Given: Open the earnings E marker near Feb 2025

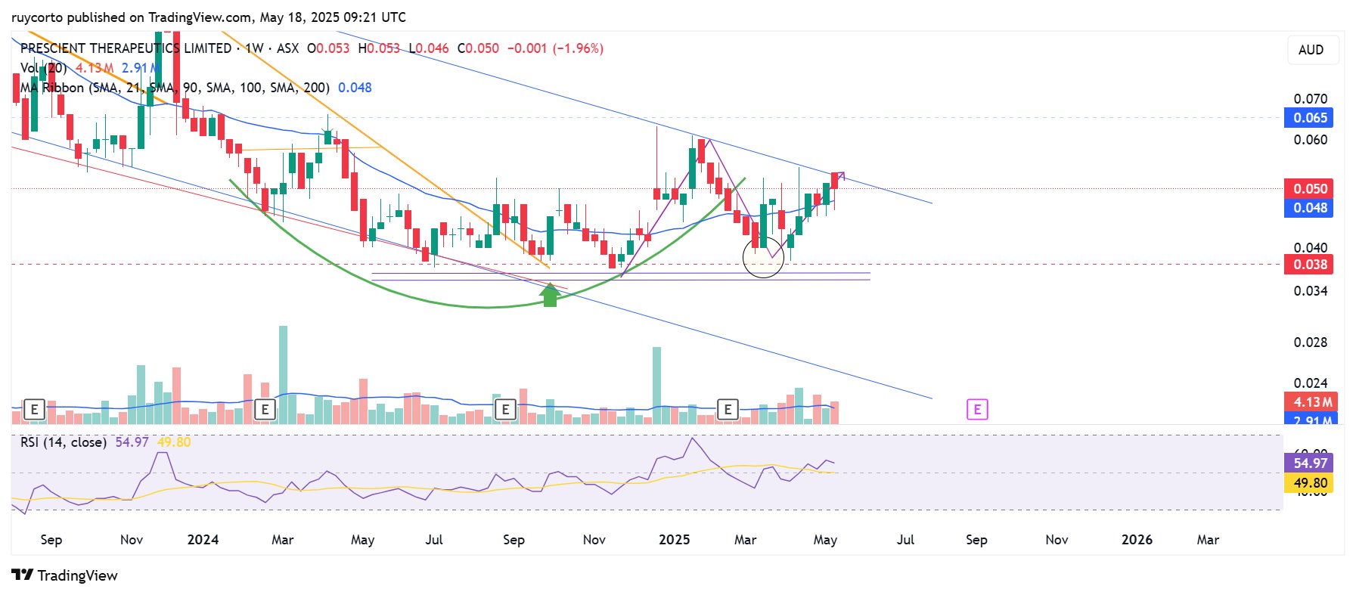Looking at the screenshot, I should [728, 410].
